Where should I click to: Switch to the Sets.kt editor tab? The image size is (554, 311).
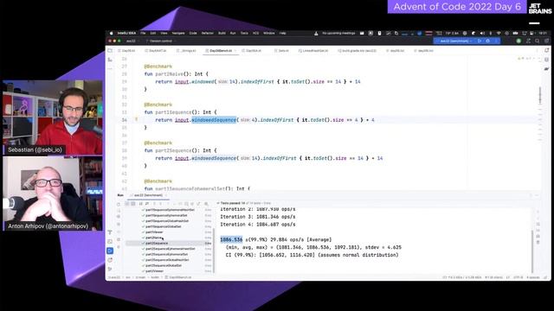tap(281, 51)
